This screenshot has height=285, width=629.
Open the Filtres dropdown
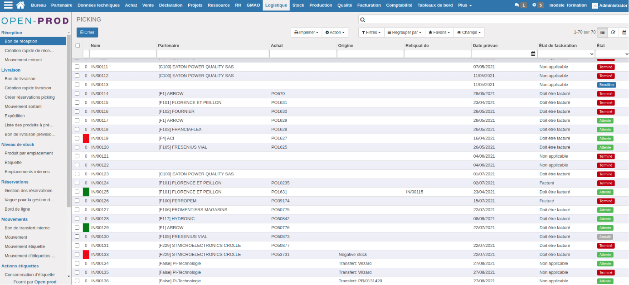point(371,33)
